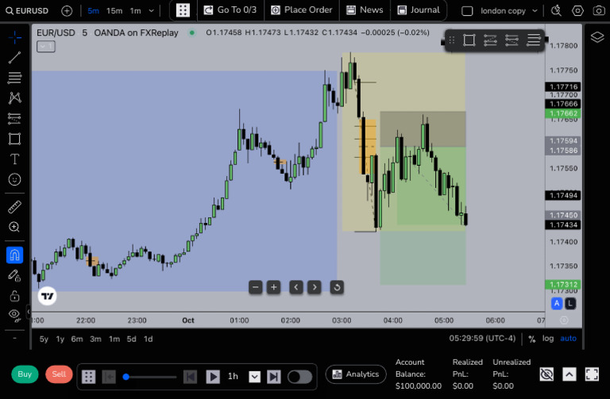
Task: Open the top toolbar grid drag icon
Action: tap(183, 10)
